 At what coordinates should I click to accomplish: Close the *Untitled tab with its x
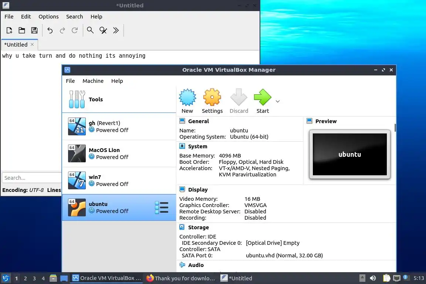(32, 44)
